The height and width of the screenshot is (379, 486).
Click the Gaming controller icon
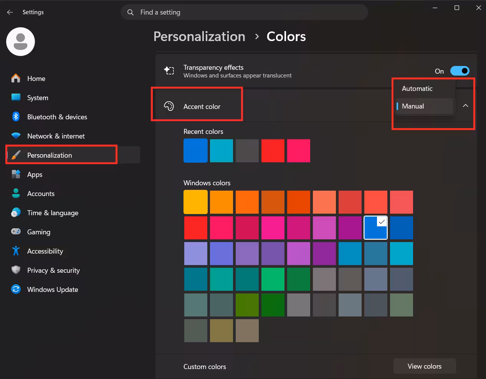16,232
